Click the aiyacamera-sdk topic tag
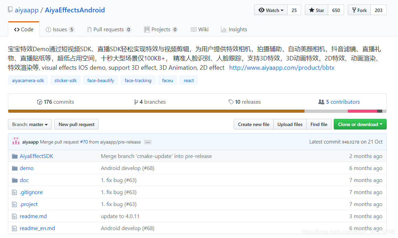The image size is (398, 238). tap(28, 80)
